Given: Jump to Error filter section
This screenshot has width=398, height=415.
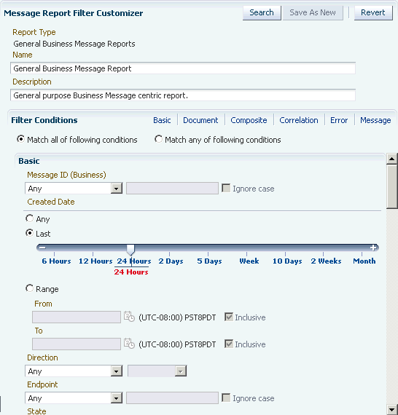Looking at the screenshot, I should [339, 120].
